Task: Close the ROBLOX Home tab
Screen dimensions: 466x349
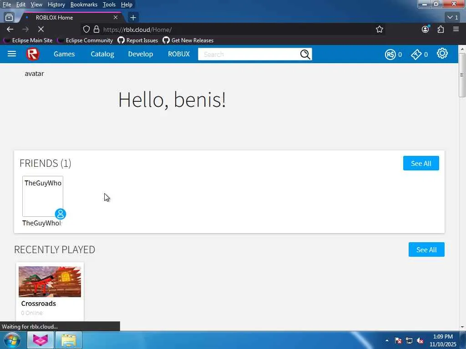Action: [116, 18]
